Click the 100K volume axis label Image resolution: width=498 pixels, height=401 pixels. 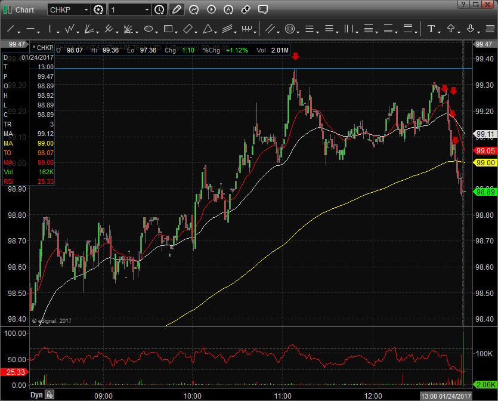coord(484,353)
